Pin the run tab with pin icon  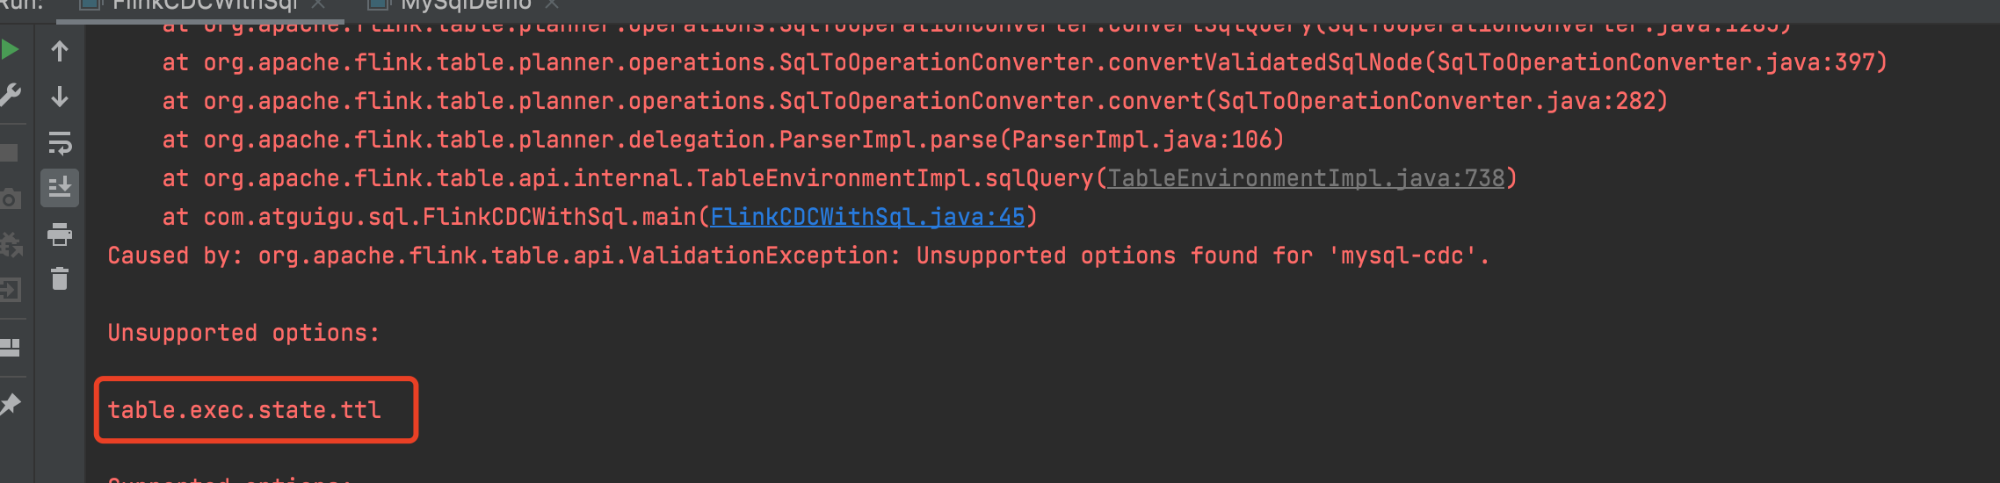pyautogui.click(x=10, y=404)
